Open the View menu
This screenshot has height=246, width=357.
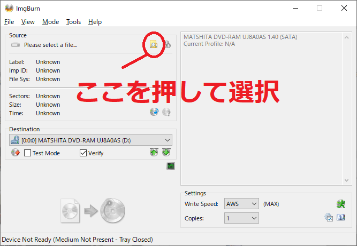28,22
